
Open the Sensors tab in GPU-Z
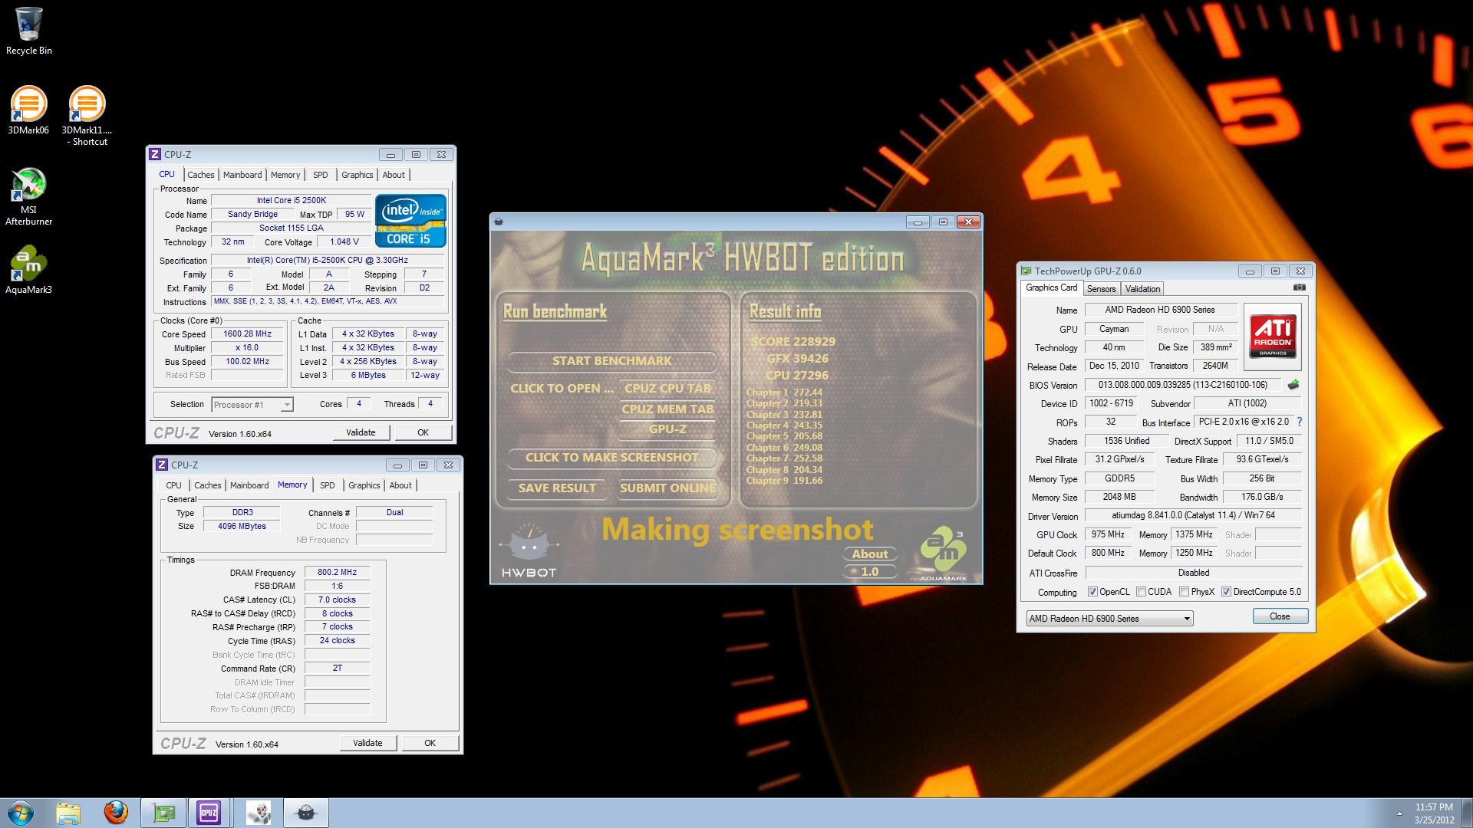point(1101,289)
